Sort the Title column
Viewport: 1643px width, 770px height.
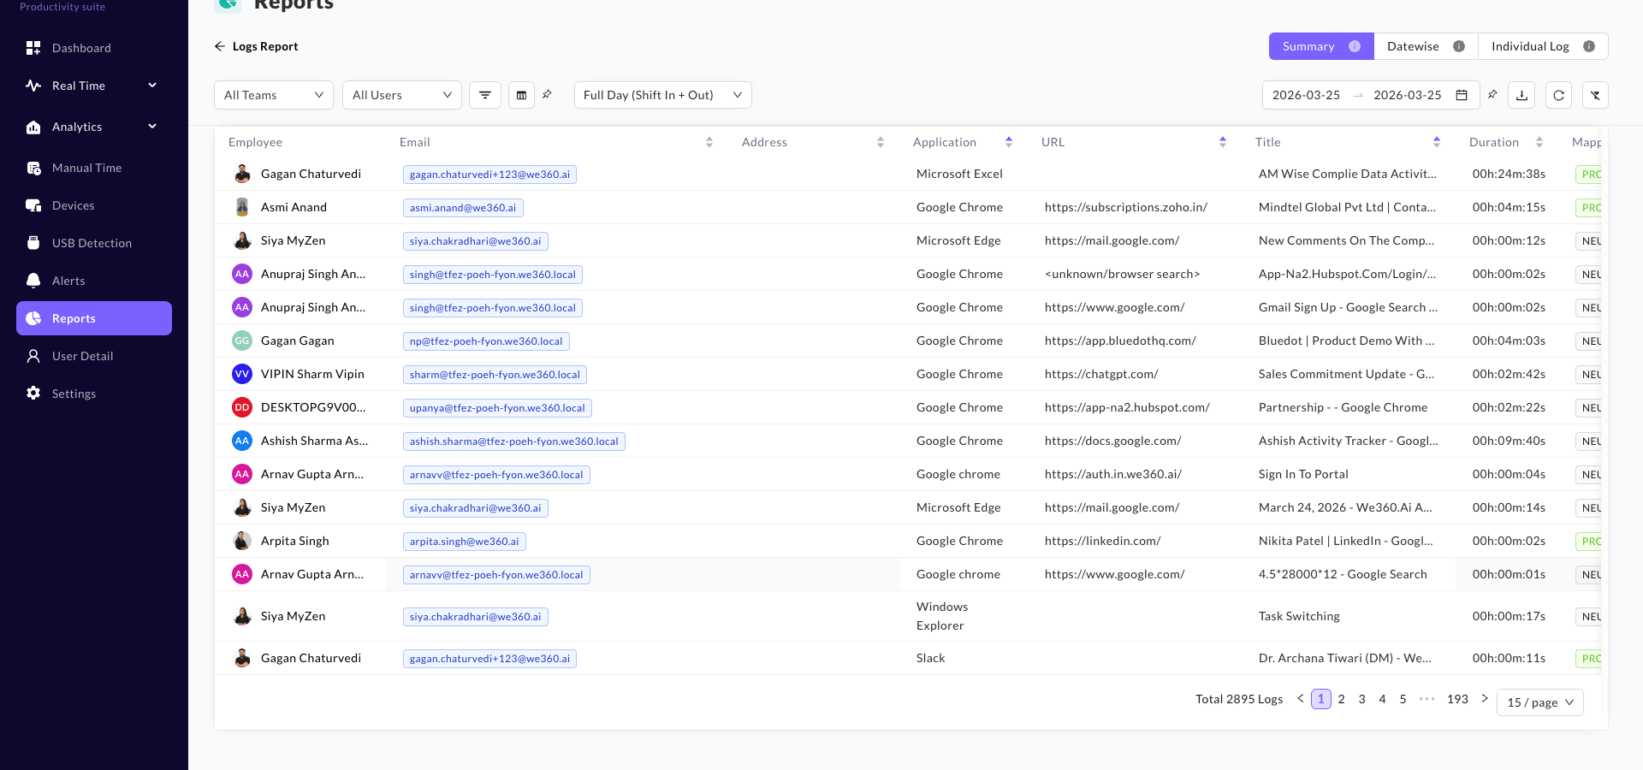coord(1437,142)
